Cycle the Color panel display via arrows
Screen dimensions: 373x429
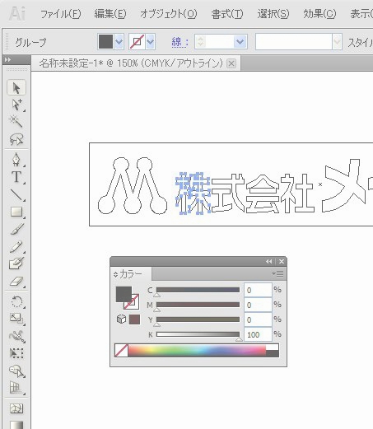click(115, 274)
